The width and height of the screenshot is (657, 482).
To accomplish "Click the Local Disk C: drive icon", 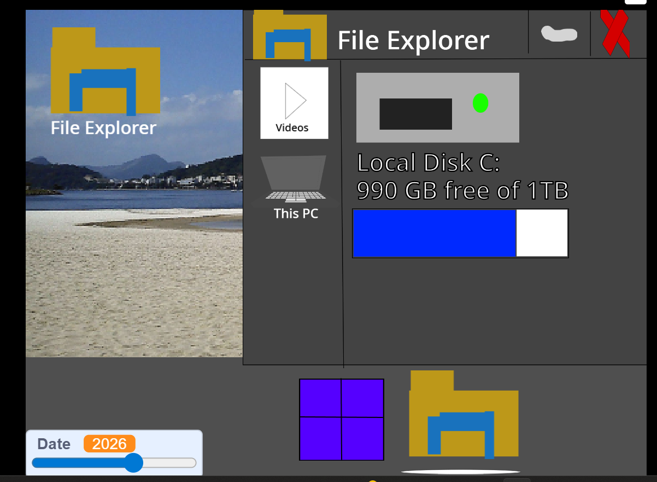I will [x=438, y=108].
